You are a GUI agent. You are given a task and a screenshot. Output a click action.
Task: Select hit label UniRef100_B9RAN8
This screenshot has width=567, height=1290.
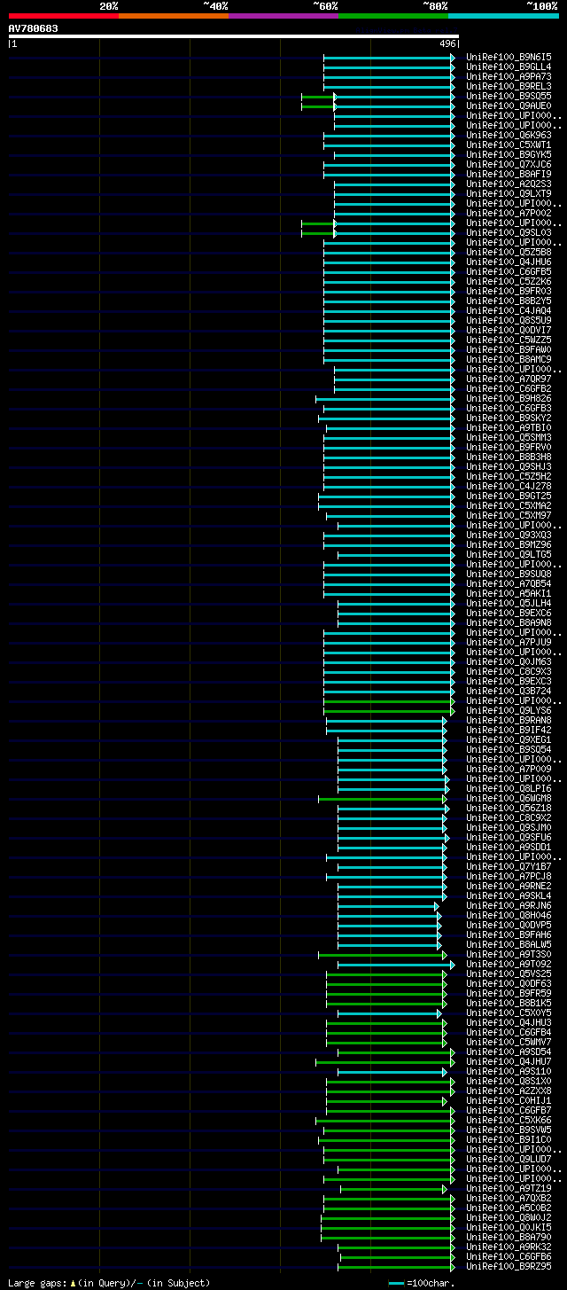click(509, 720)
